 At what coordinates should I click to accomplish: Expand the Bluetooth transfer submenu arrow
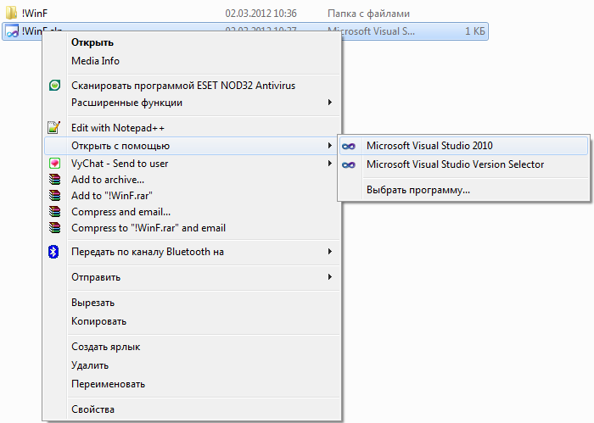point(330,252)
